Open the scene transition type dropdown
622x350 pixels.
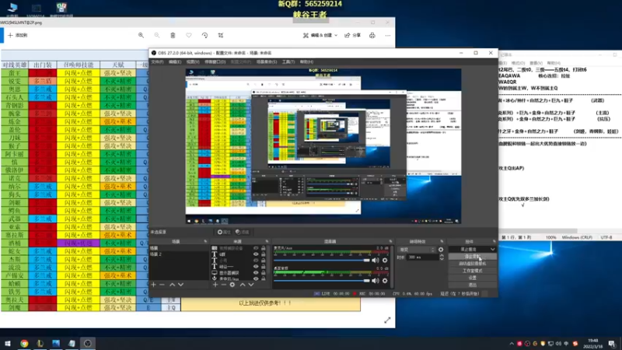(416, 250)
